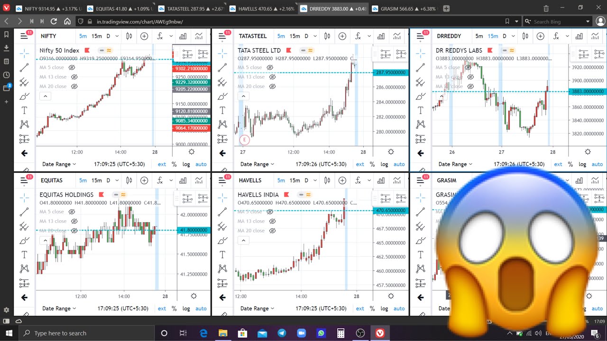Open search engine dropdown arrow
The height and width of the screenshot is (341, 607).
tap(588, 21)
